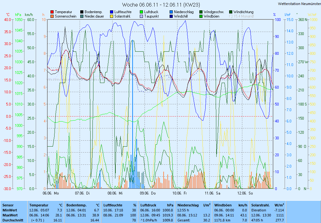321x223 pixels.
Task: Click the Temperatur legend label
Action: [63, 12]
